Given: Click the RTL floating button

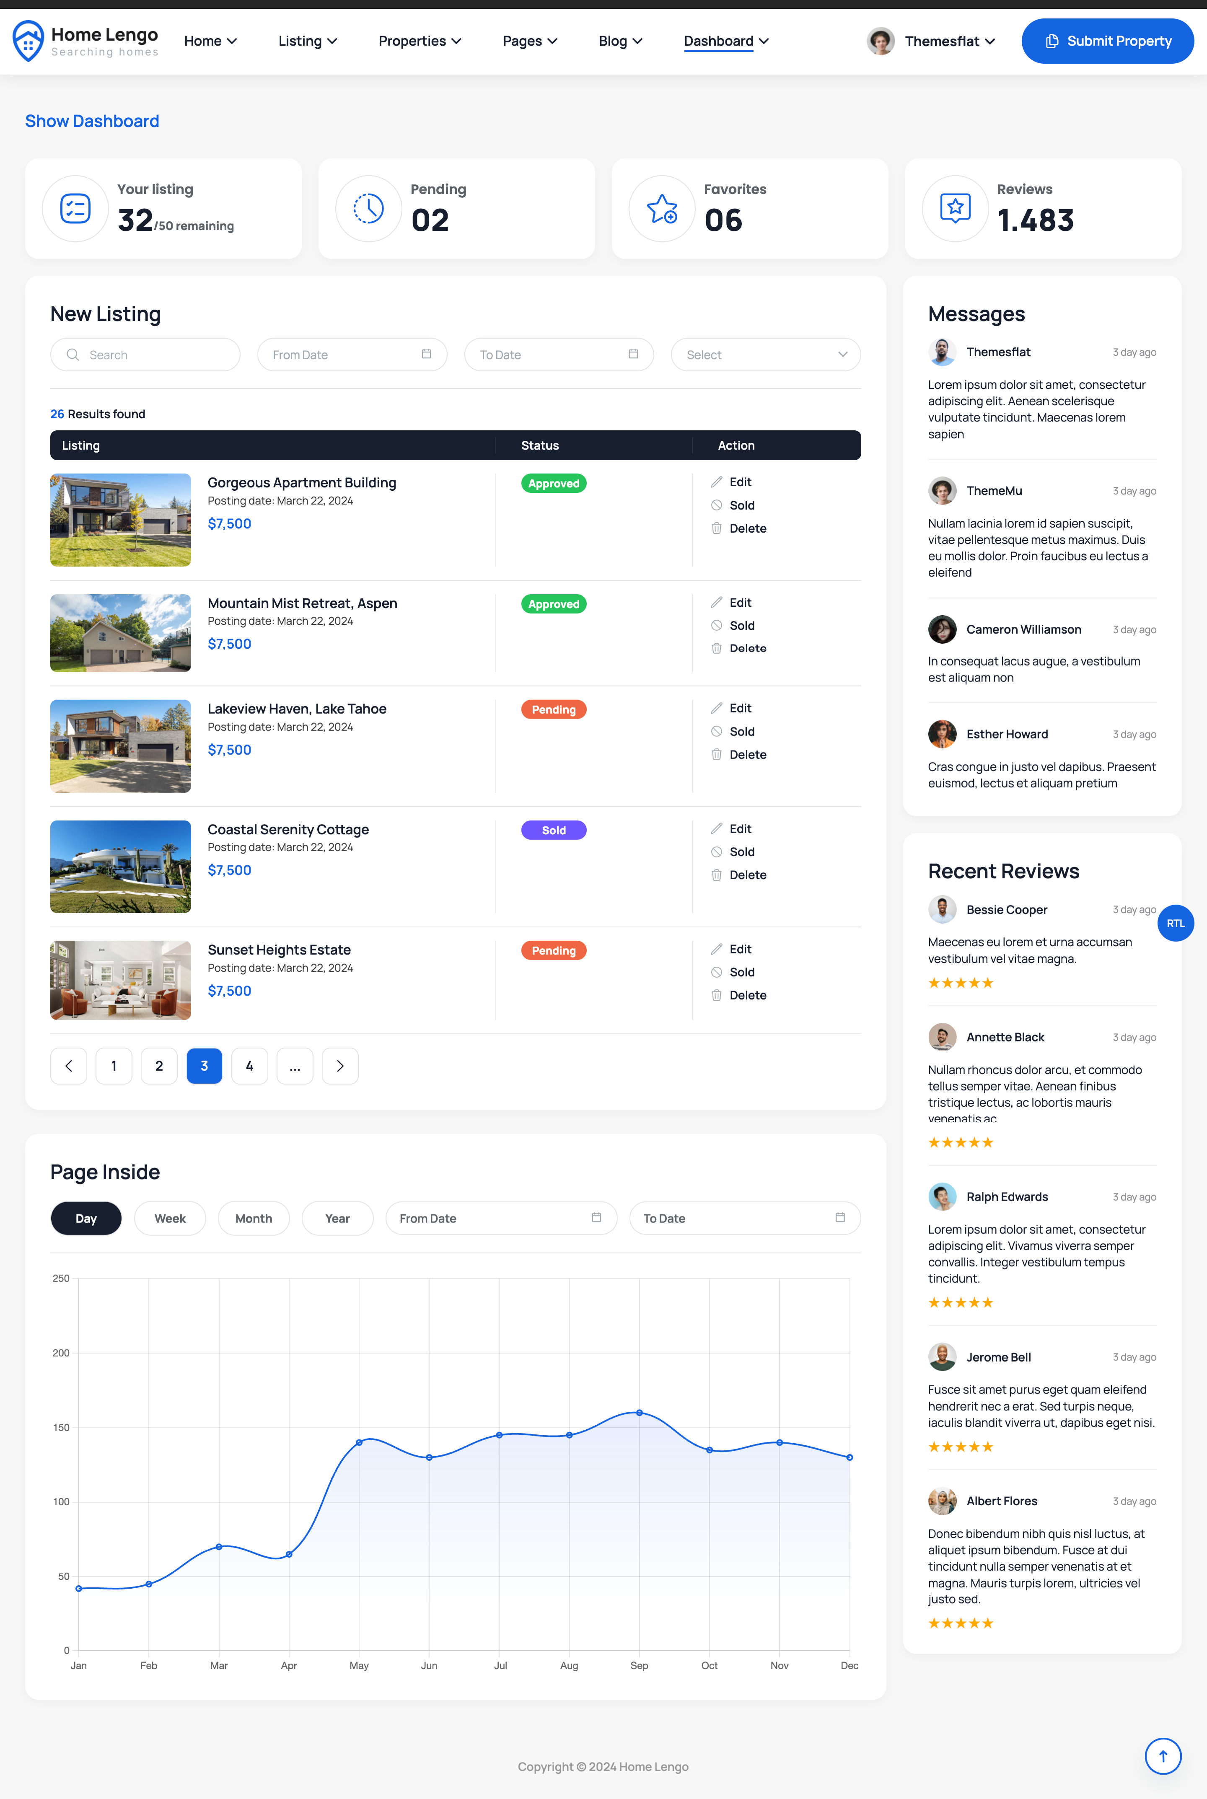Looking at the screenshot, I should point(1176,923).
